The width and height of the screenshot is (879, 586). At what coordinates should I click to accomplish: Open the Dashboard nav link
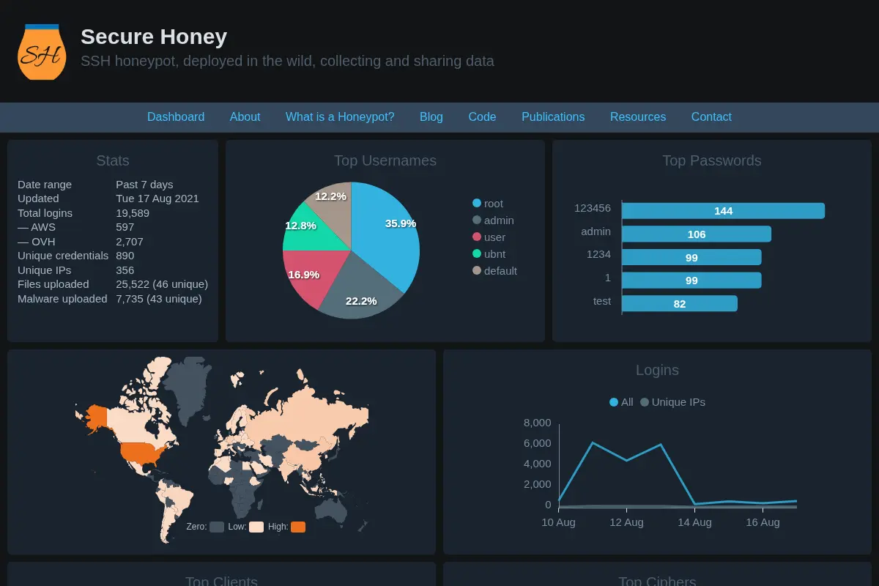[176, 117]
